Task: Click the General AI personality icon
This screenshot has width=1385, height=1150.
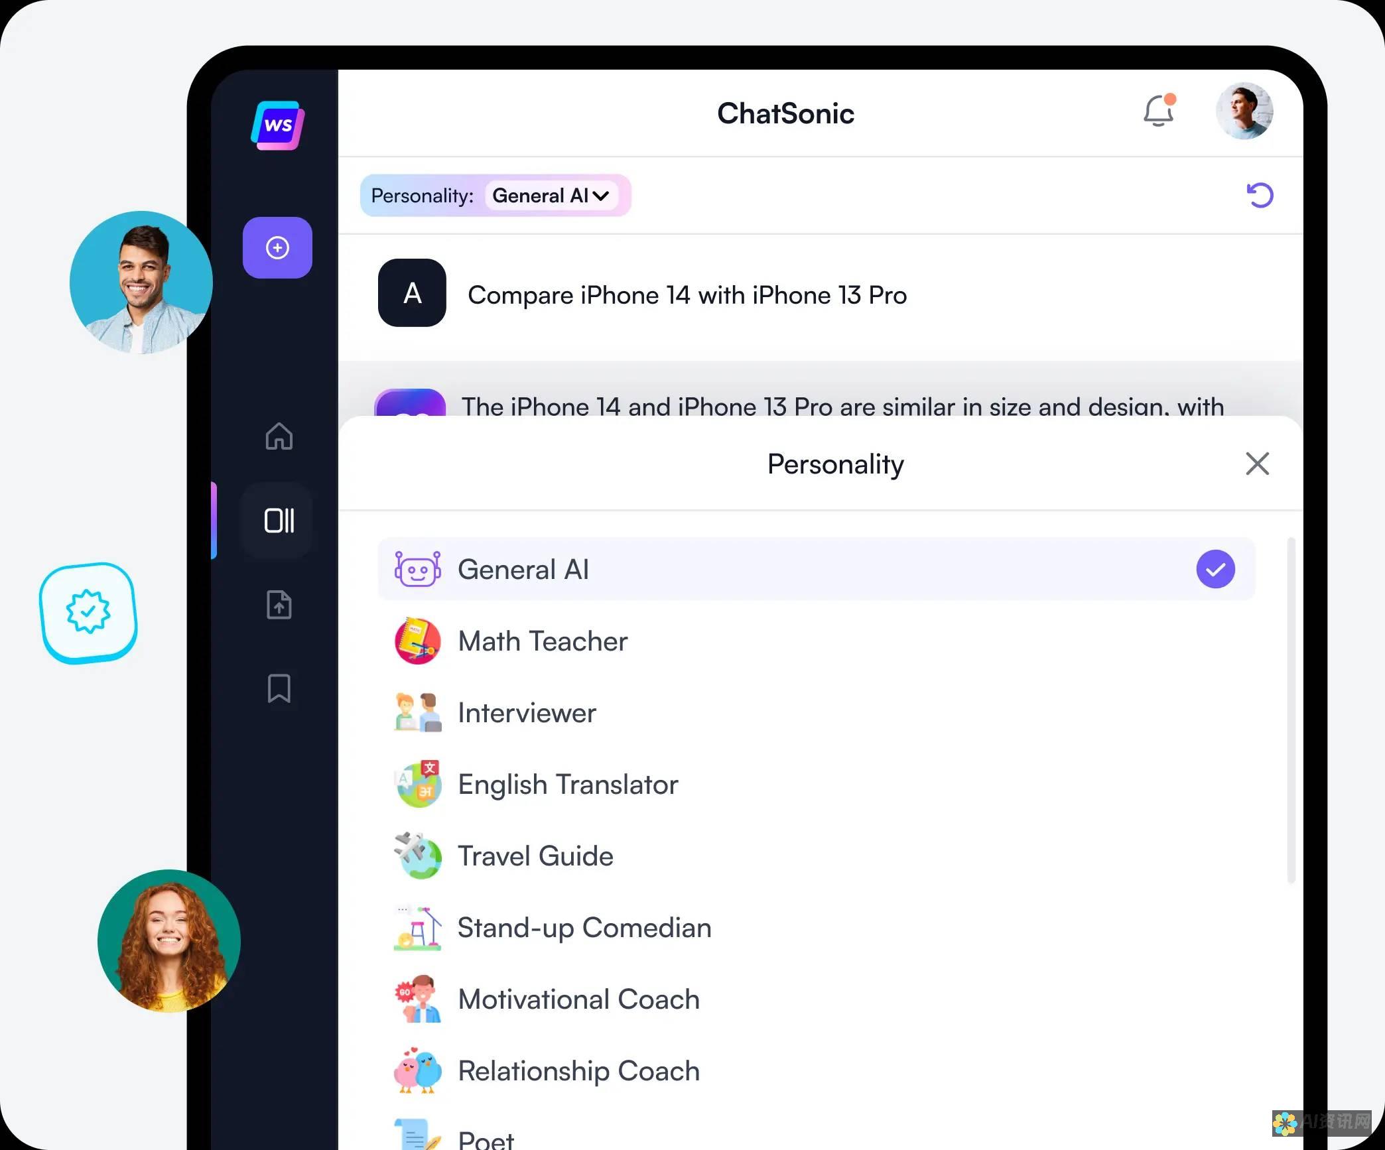Action: pos(418,568)
